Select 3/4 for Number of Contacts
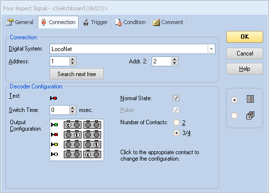The height and width of the screenshot is (193, 269). [176, 133]
